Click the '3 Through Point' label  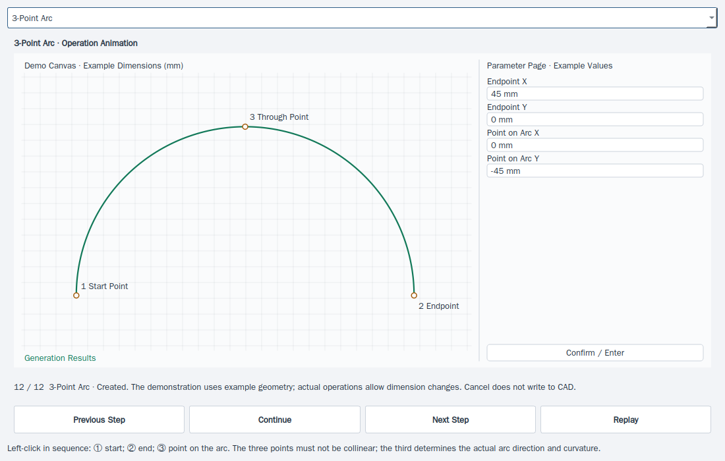279,117
